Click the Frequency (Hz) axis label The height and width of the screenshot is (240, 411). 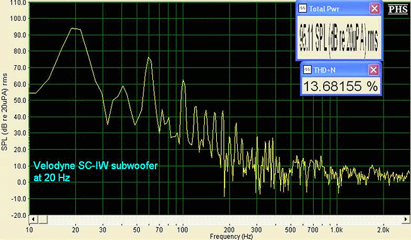point(231,236)
